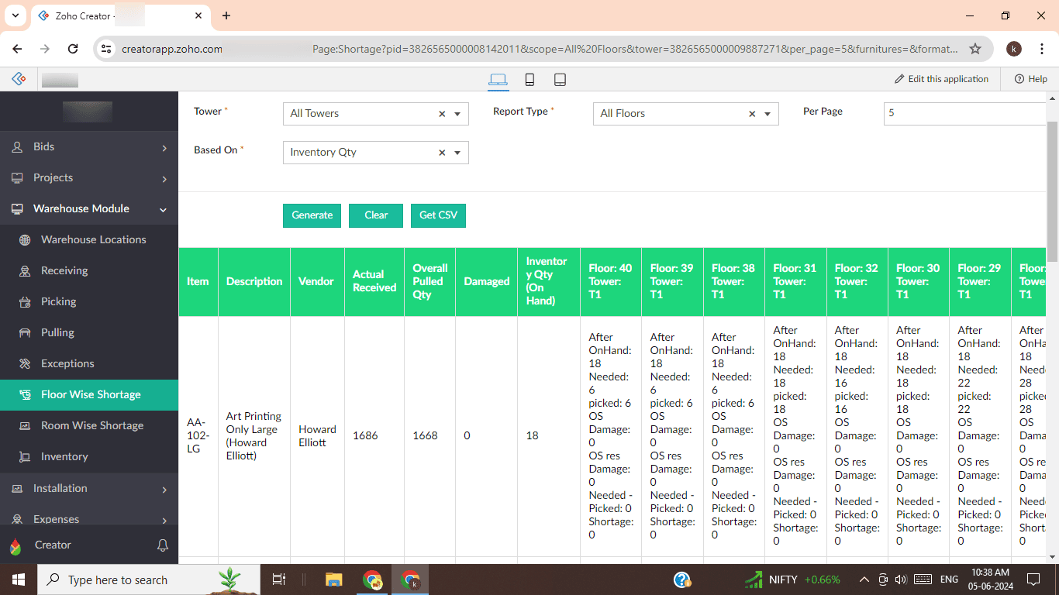1059x595 pixels.
Task: Open Room Wise Shortage report icon
Action: tap(26, 425)
